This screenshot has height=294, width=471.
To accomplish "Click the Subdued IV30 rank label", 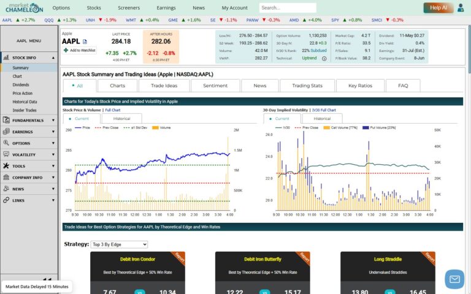I will tap(318, 51).
